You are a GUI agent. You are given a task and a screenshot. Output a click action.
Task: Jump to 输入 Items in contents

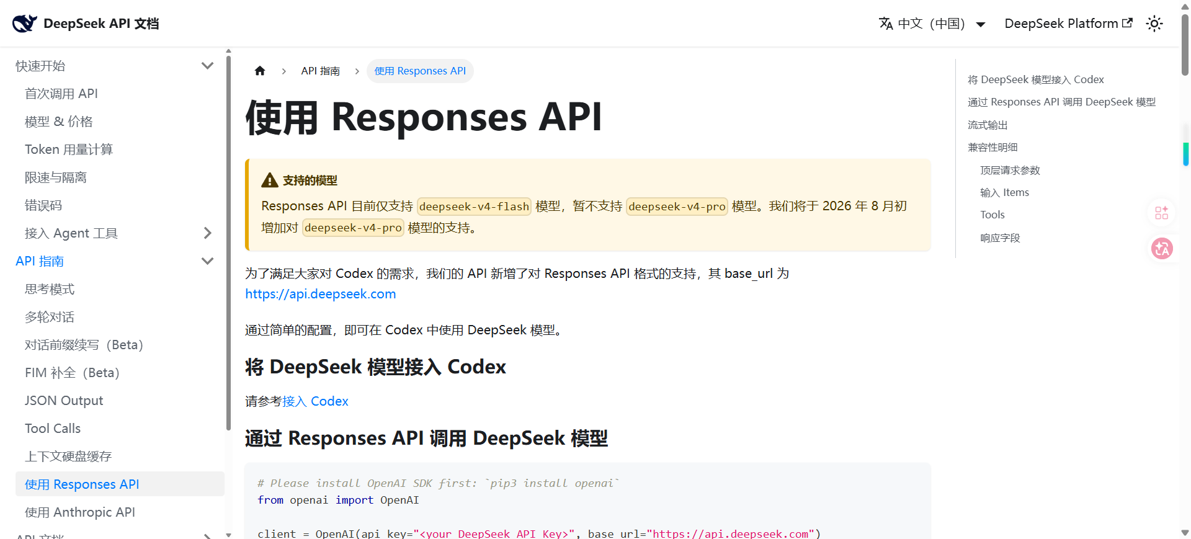click(x=1005, y=192)
